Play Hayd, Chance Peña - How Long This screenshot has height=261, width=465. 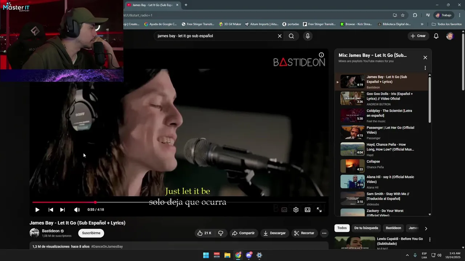pyautogui.click(x=381, y=149)
